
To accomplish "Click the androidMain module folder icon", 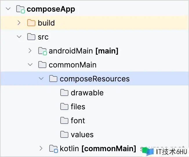I will [42, 51].
